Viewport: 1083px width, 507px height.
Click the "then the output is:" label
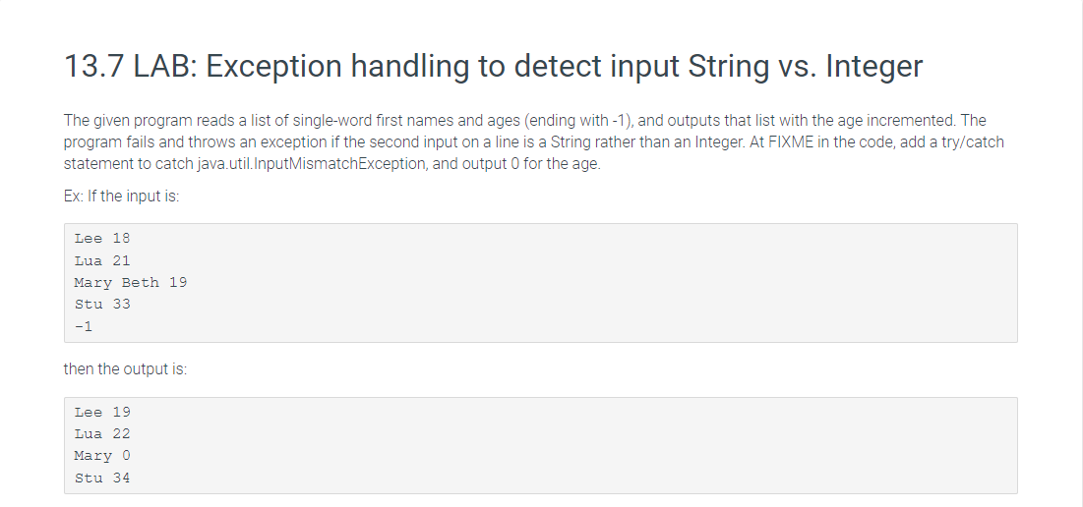tap(125, 369)
